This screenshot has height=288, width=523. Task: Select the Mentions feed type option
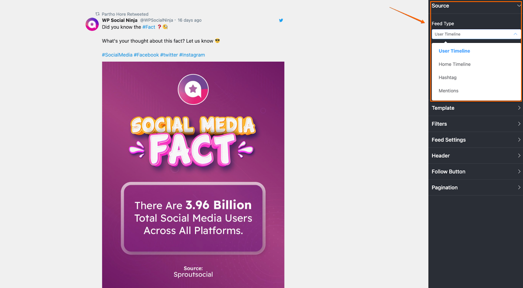[x=448, y=91]
